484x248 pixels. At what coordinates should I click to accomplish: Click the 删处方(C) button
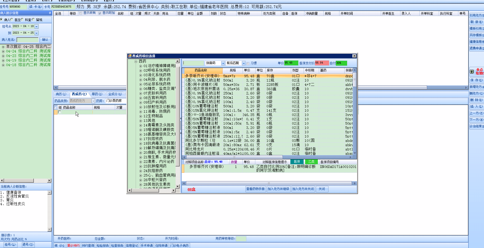click(476, 93)
